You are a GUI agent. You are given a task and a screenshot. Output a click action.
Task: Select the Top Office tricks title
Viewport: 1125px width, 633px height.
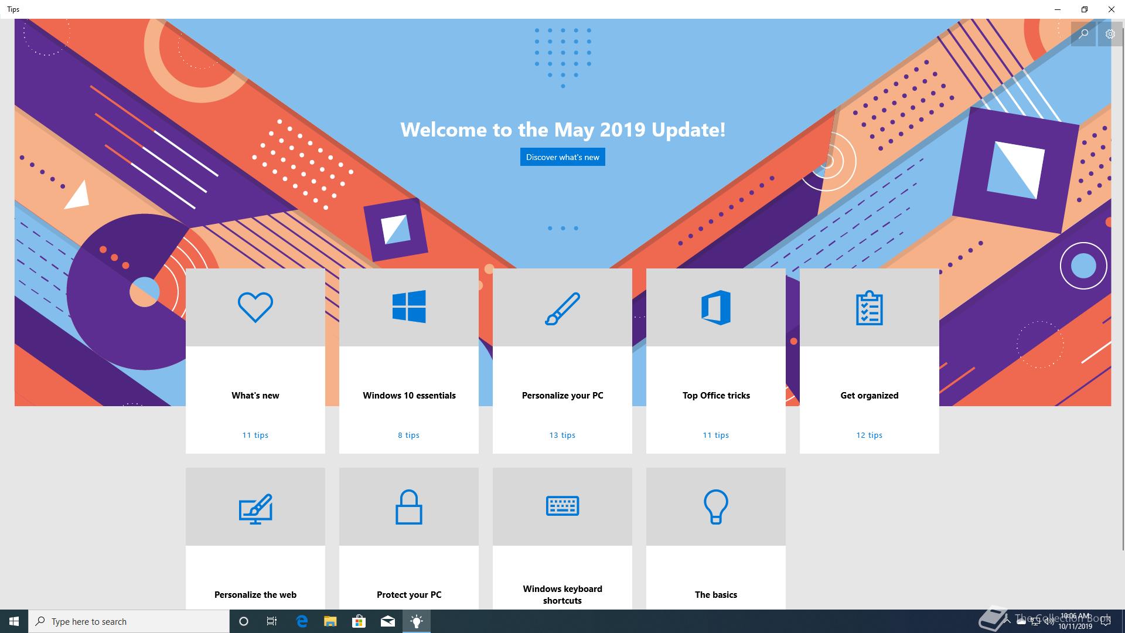[x=716, y=396]
